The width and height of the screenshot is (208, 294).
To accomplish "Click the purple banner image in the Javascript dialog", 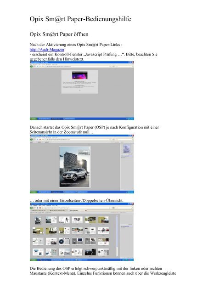I will (x=79, y=75).
